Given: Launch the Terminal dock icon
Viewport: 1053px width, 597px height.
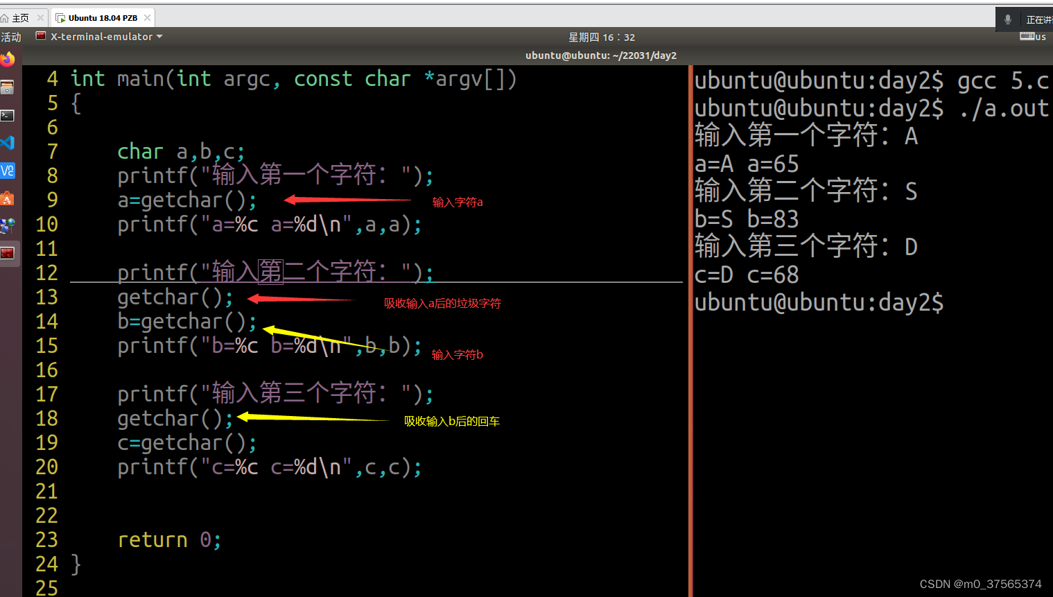Looking at the screenshot, I should click(x=8, y=115).
